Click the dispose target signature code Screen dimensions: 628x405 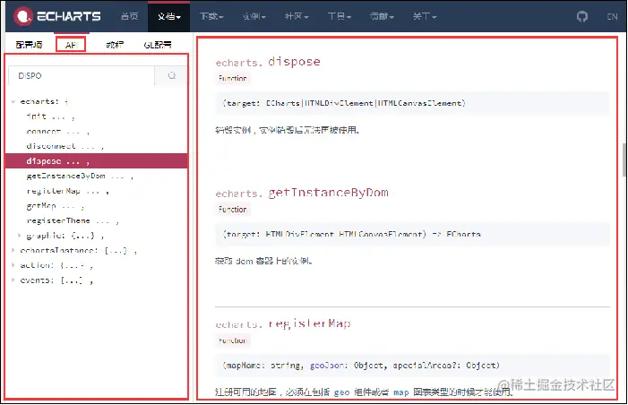(x=344, y=103)
